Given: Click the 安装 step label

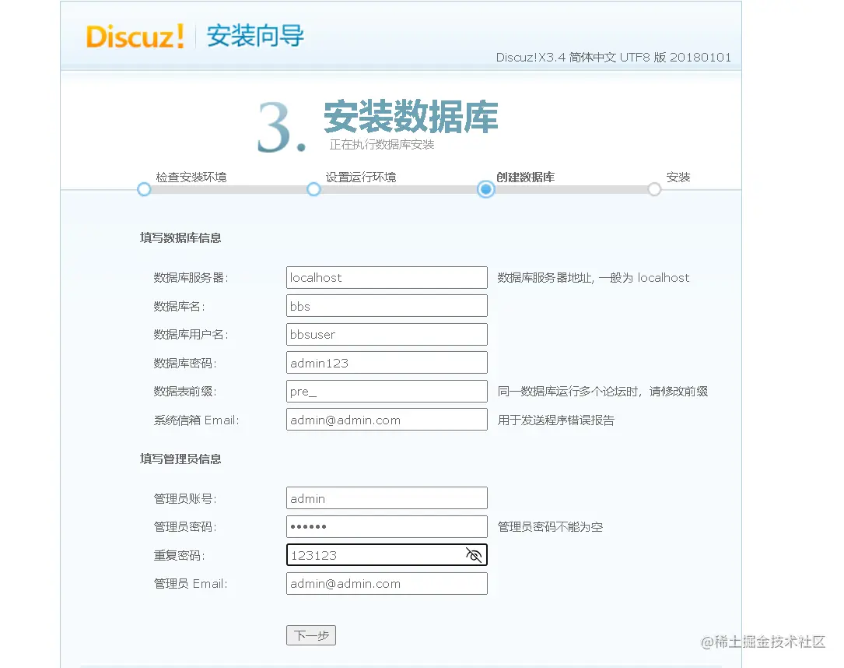Looking at the screenshot, I should [678, 178].
